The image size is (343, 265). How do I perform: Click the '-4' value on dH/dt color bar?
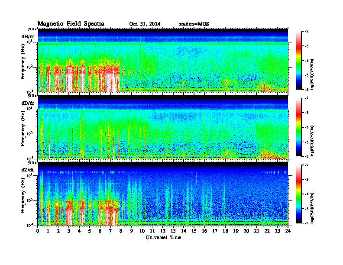click(307, 61)
